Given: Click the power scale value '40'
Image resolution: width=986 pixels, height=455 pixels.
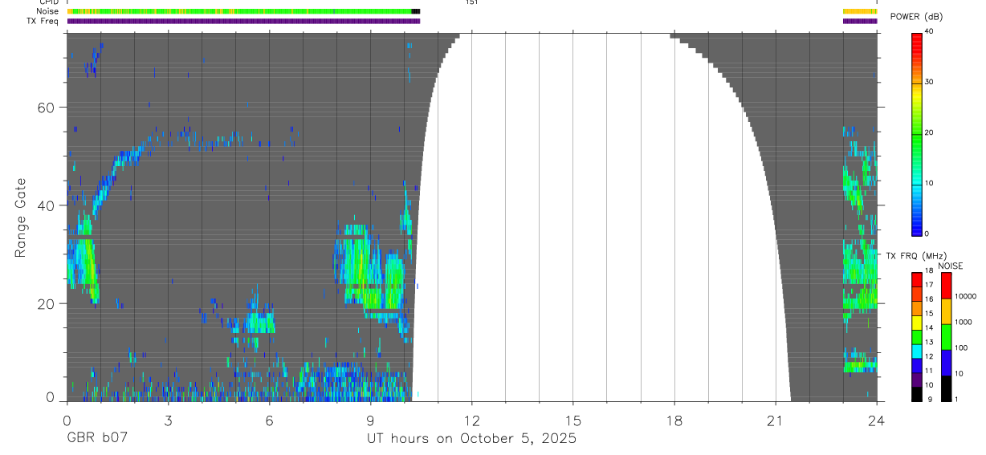Looking at the screenshot, I should pyautogui.click(x=929, y=31).
